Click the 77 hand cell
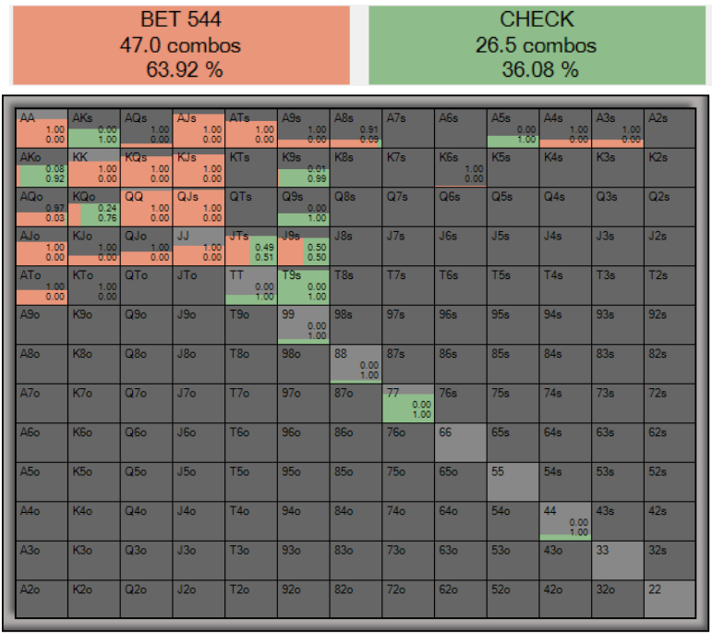712x634 pixels. tap(408, 404)
